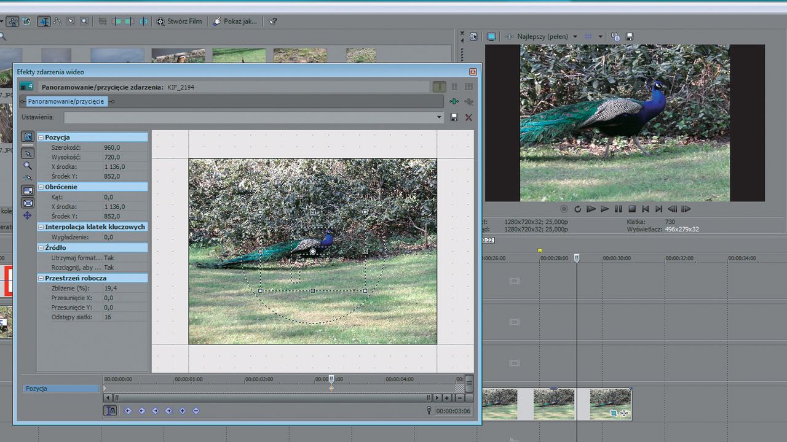Click the Trim Start toolbar icon
The width and height of the screenshot is (787, 442).
point(116,21)
